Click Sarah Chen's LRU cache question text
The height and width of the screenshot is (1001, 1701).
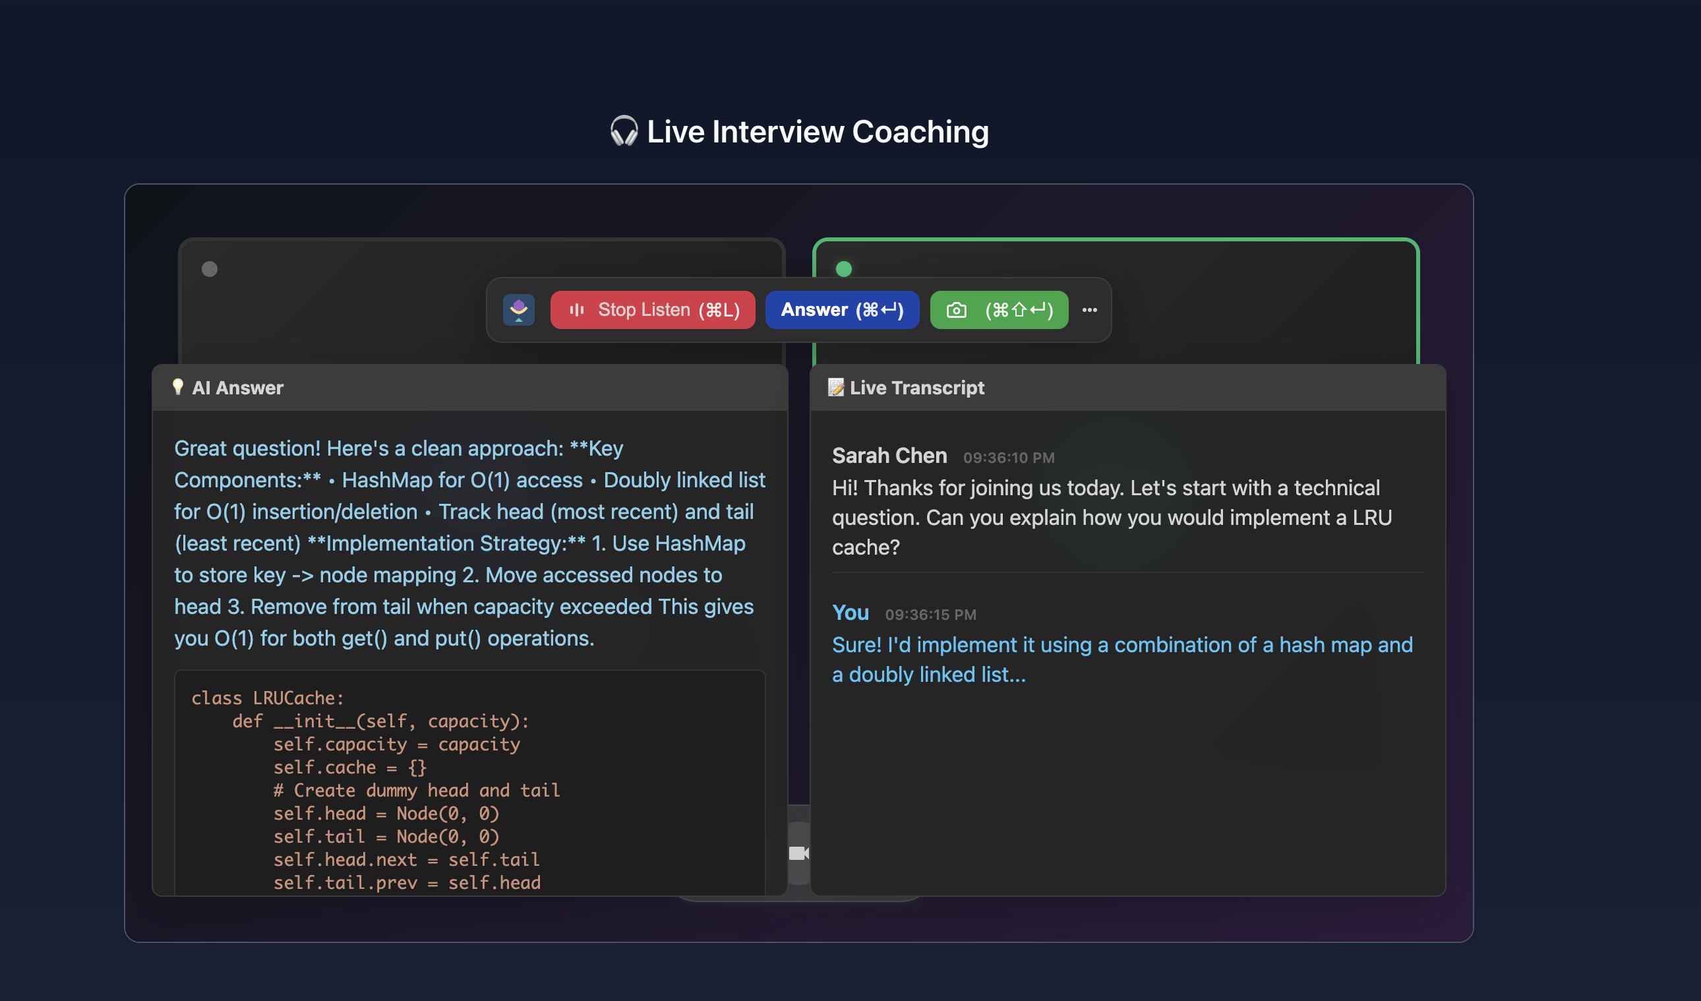[1111, 517]
